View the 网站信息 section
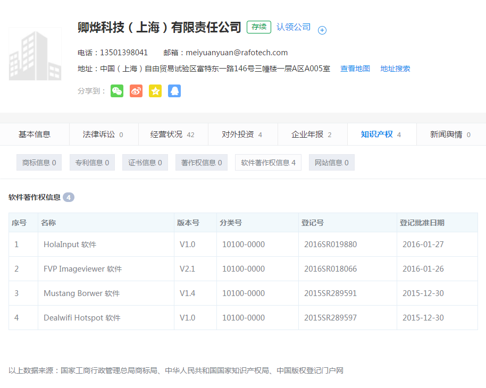Viewport: 486px width, 388px height. coord(332,162)
